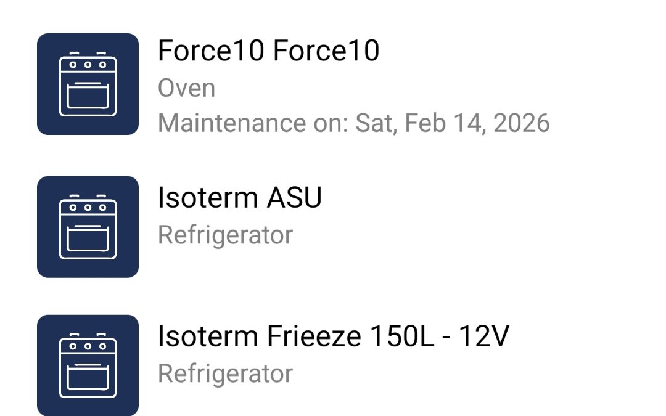Click the knobs on the Isoterm ASU icon
666x416 pixels.
(x=88, y=208)
